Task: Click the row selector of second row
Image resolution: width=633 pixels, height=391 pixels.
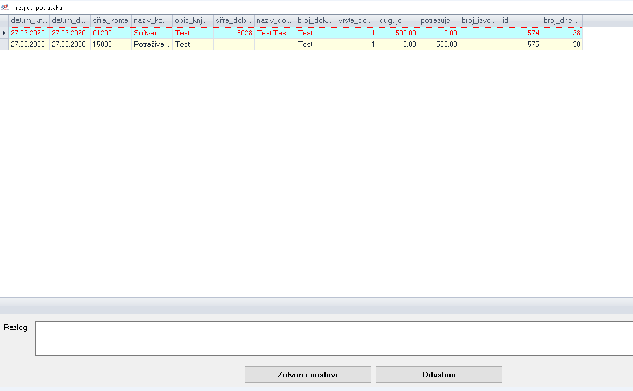Action: point(4,45)
